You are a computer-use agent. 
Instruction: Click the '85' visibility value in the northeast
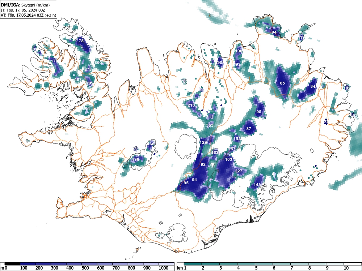(282, 83)
